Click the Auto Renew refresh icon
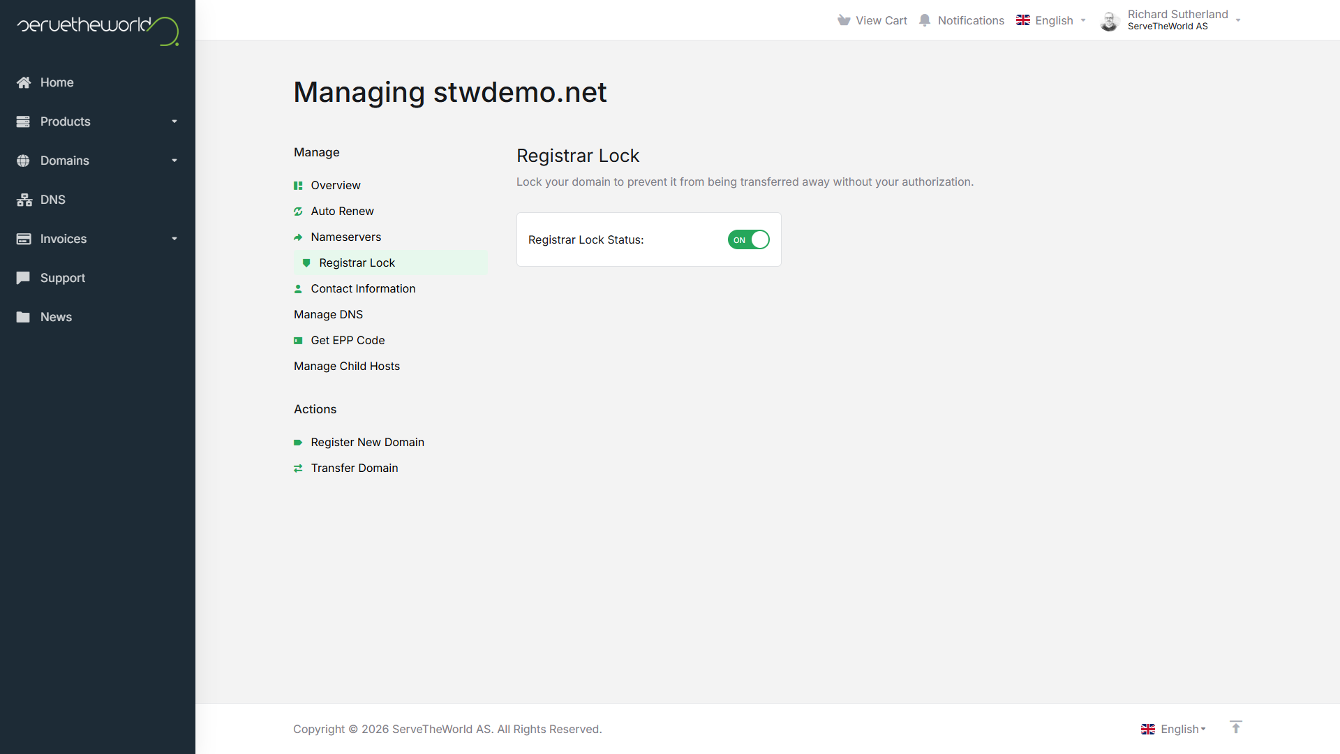 point(298,212)
